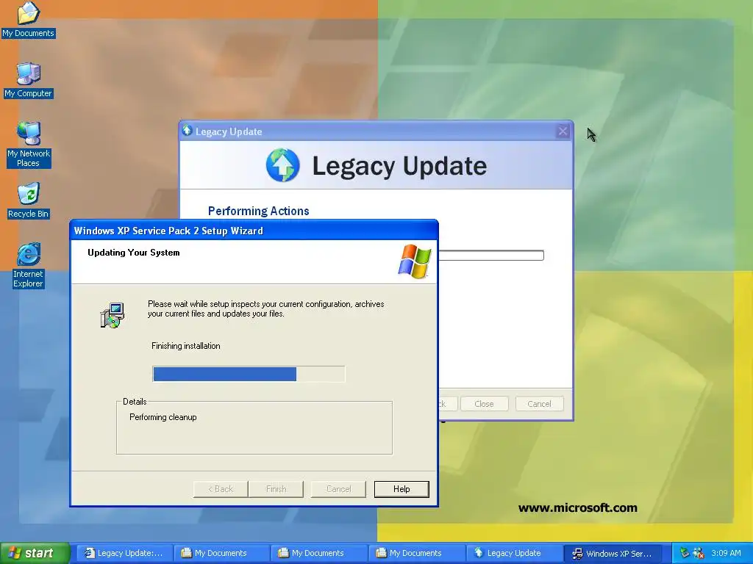Screen dimensions: 753x564
Task: Switch to first My Documents taskbar button
Action: click(x=221, y=553)
